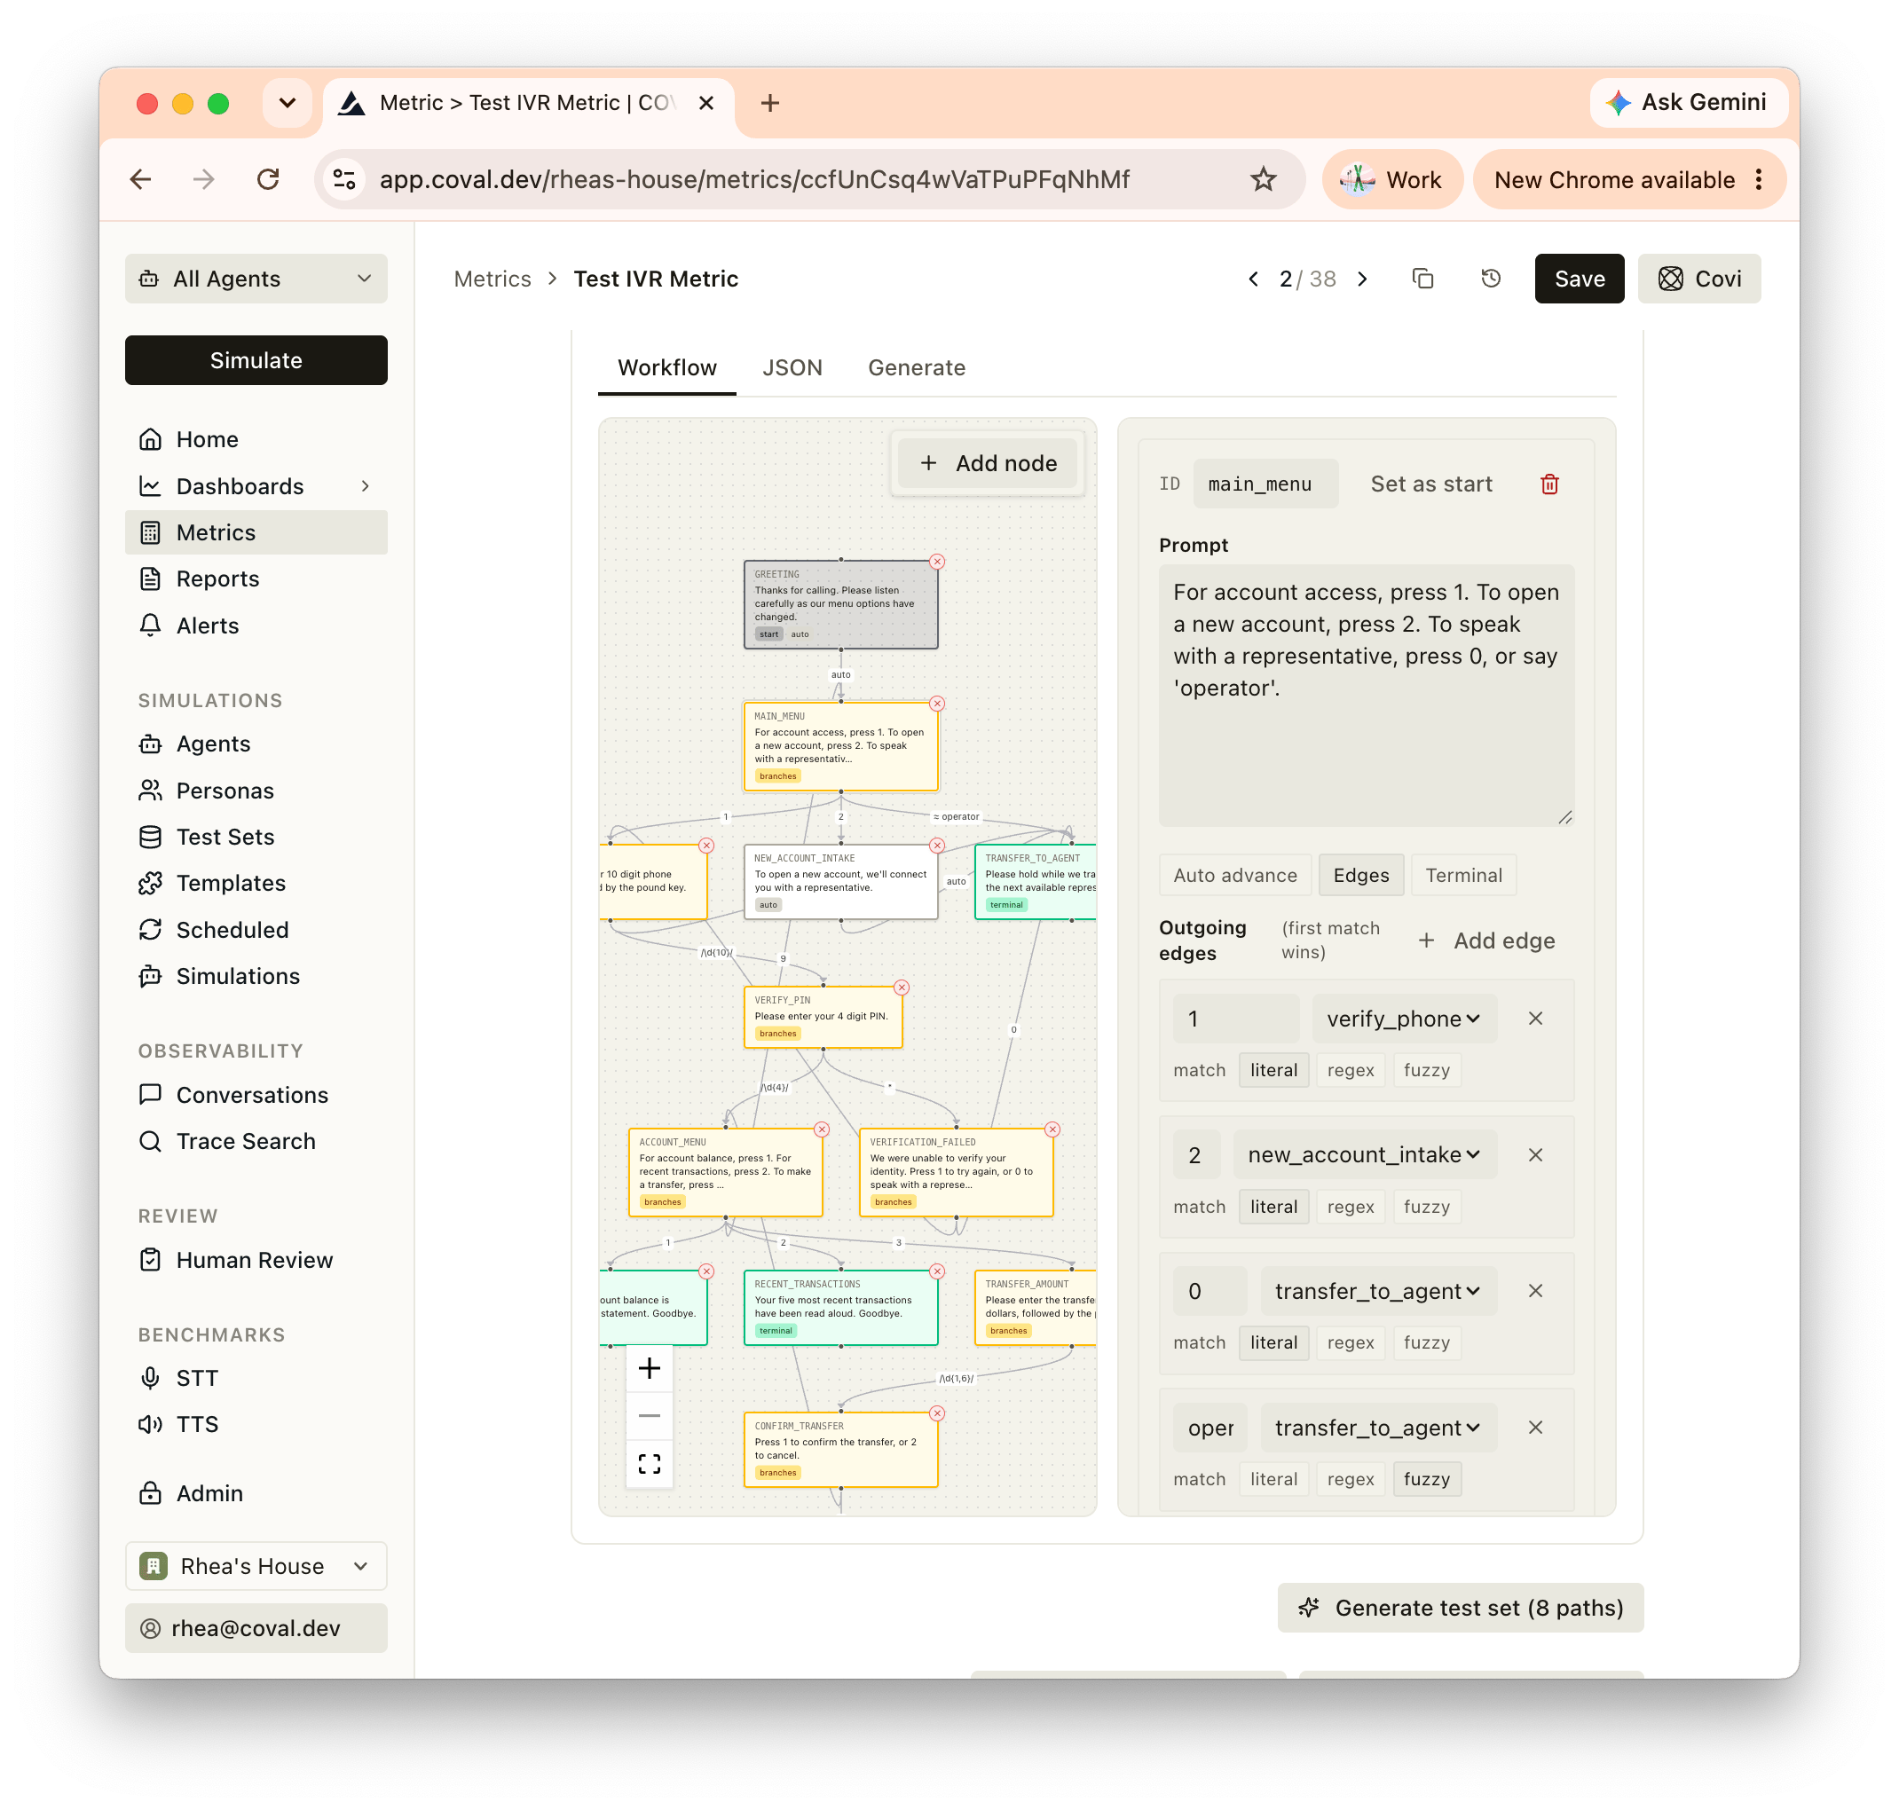Screen dimensions: 1899x1810
Task: Fit workflow canvas to view
Action: 650,1464
